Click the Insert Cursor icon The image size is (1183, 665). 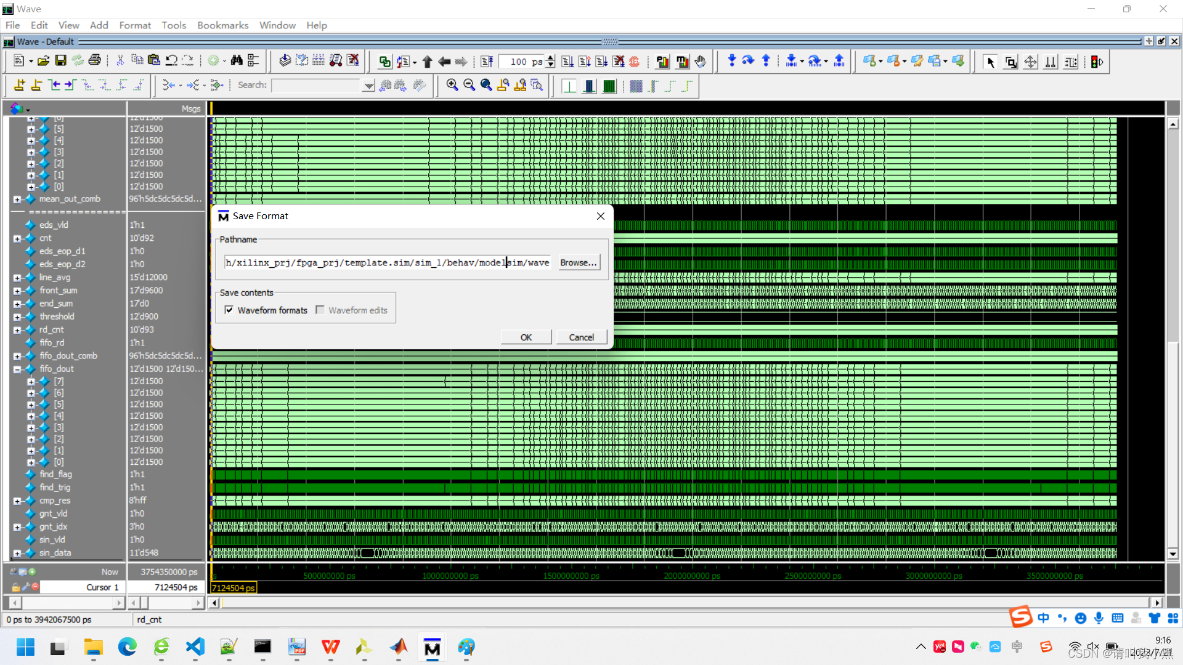[20, 86]
